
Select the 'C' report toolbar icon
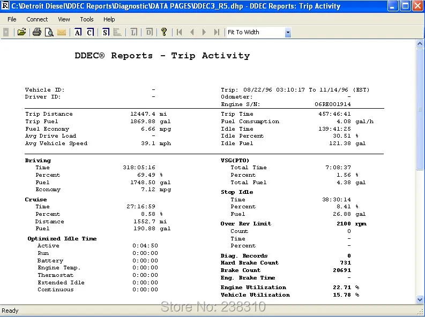tap(90, 32)
